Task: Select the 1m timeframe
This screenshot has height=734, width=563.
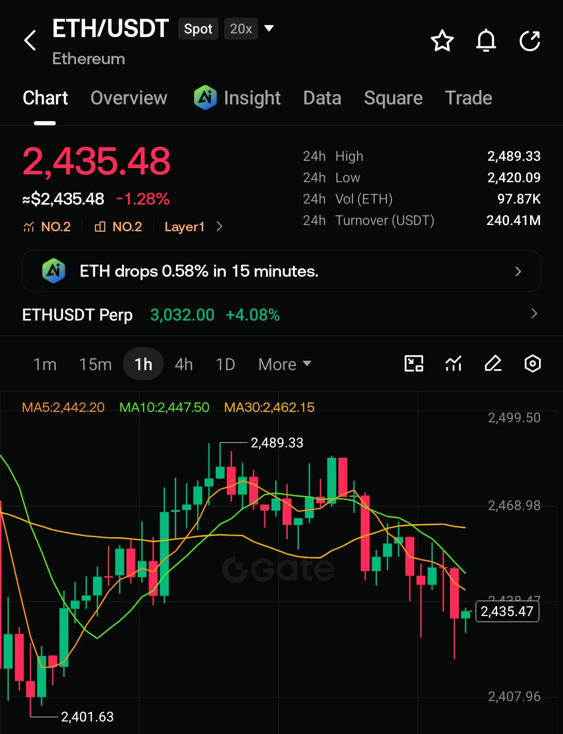Action: [45, 364]
